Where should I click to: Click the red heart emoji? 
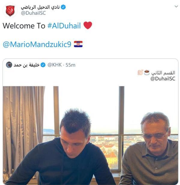coord(88,25)
